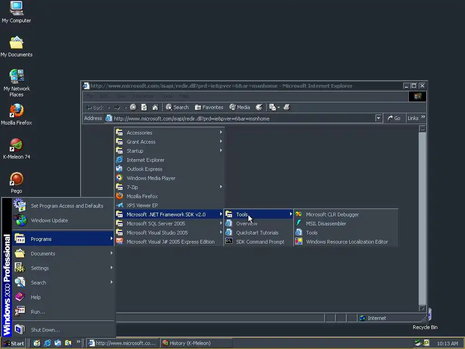The height and width of the screenshot is (349, 465).
Task: Select the Pego desktop shortcut
Action: (x=16, y=183)
